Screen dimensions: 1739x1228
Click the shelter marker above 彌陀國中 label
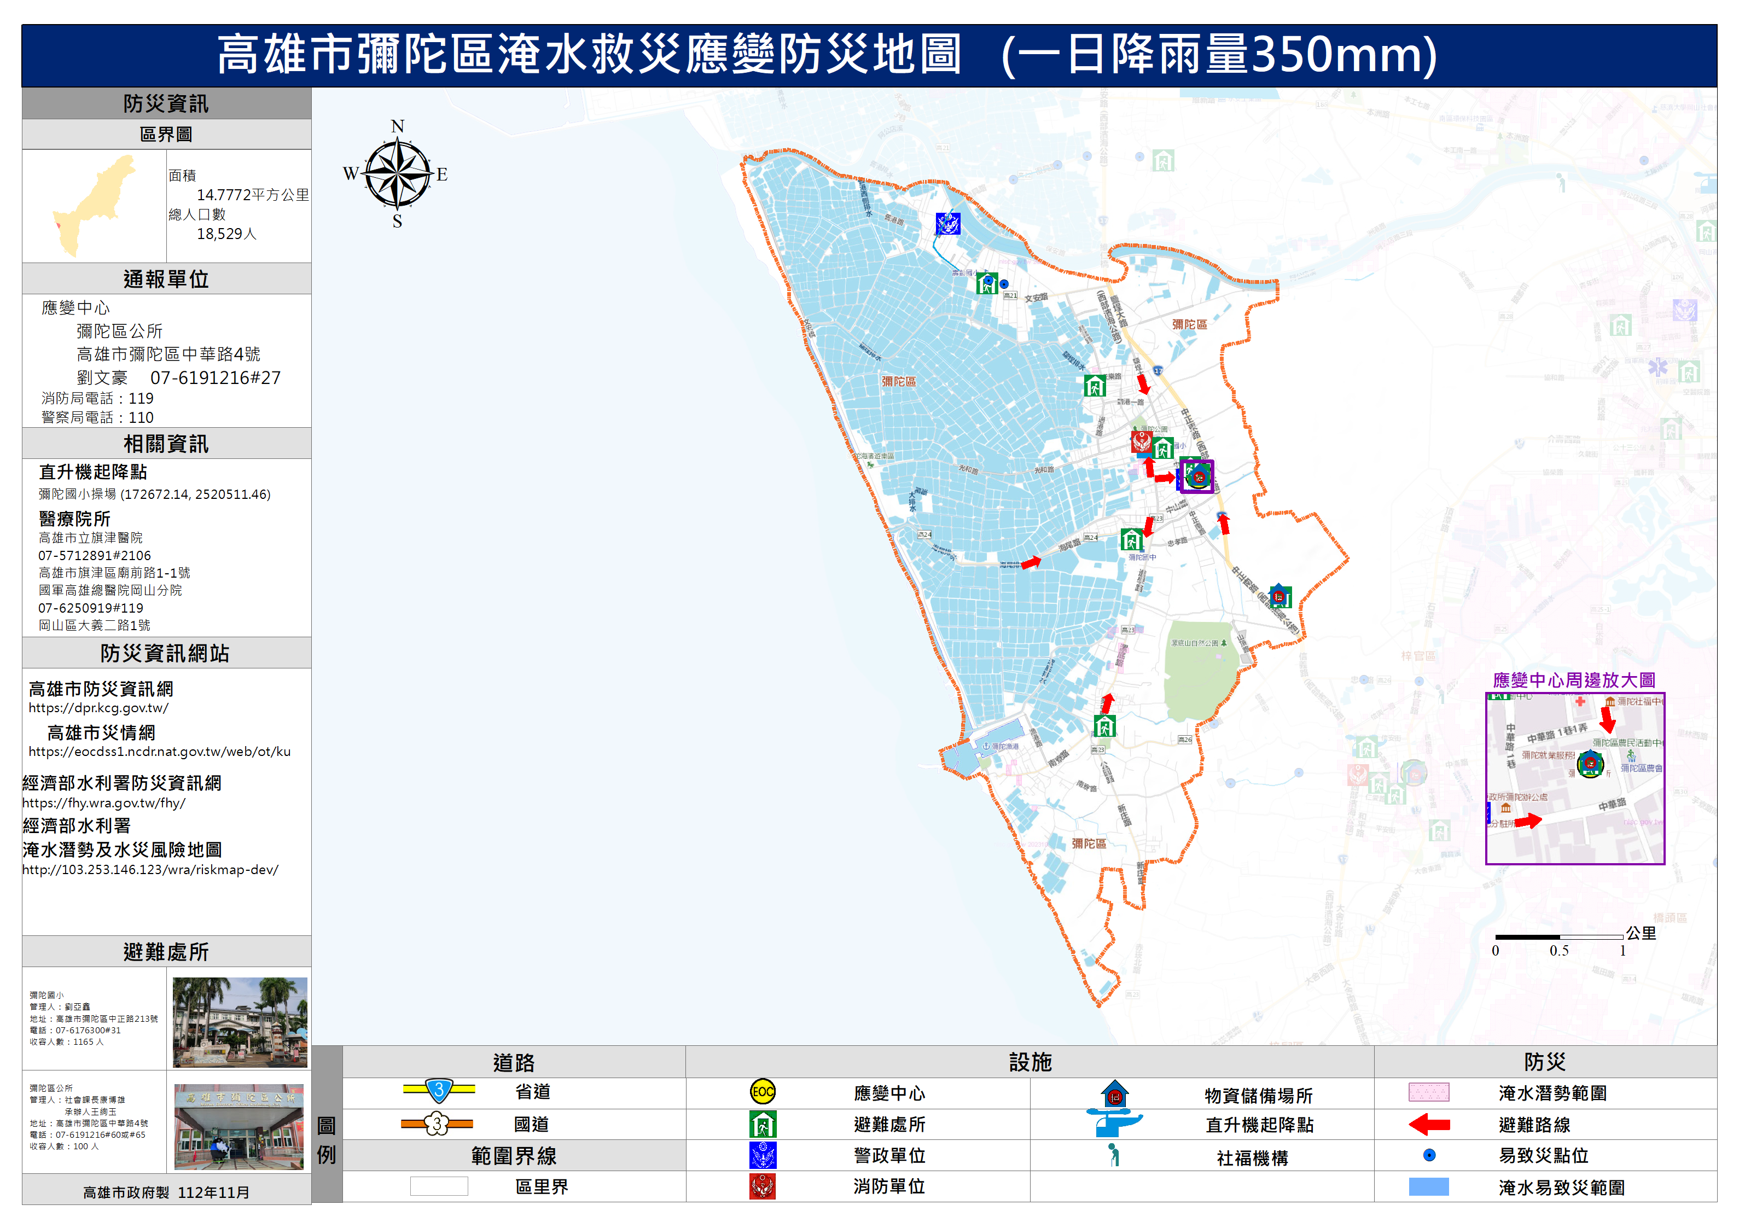click(1132, 539)
